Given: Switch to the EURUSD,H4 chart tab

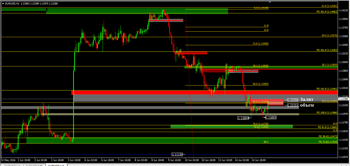Looking at the screenshot, I should point(12,165).
